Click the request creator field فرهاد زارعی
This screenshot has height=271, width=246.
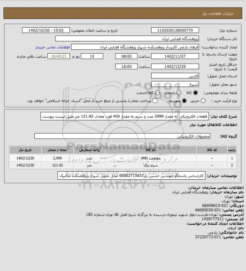click(x=135, y=47)
